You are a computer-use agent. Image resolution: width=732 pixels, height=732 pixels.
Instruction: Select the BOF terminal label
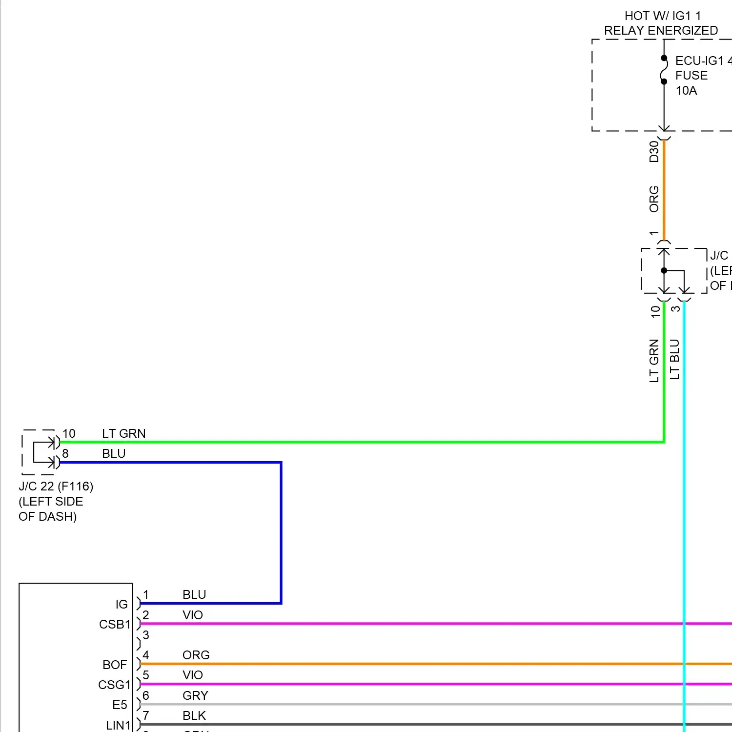coord(115,665)
